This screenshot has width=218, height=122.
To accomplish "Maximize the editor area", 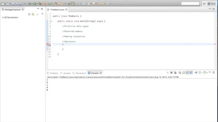I will (x=214, y=9).
